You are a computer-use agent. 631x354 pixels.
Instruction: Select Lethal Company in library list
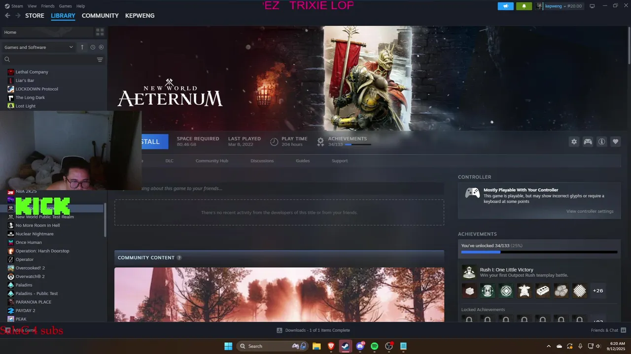[x=32, y=72]
